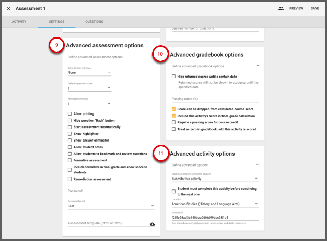Collapse the advanced gradebook options chevron
327x241 pixels.
pyautogui.click(x=256, y=66)
